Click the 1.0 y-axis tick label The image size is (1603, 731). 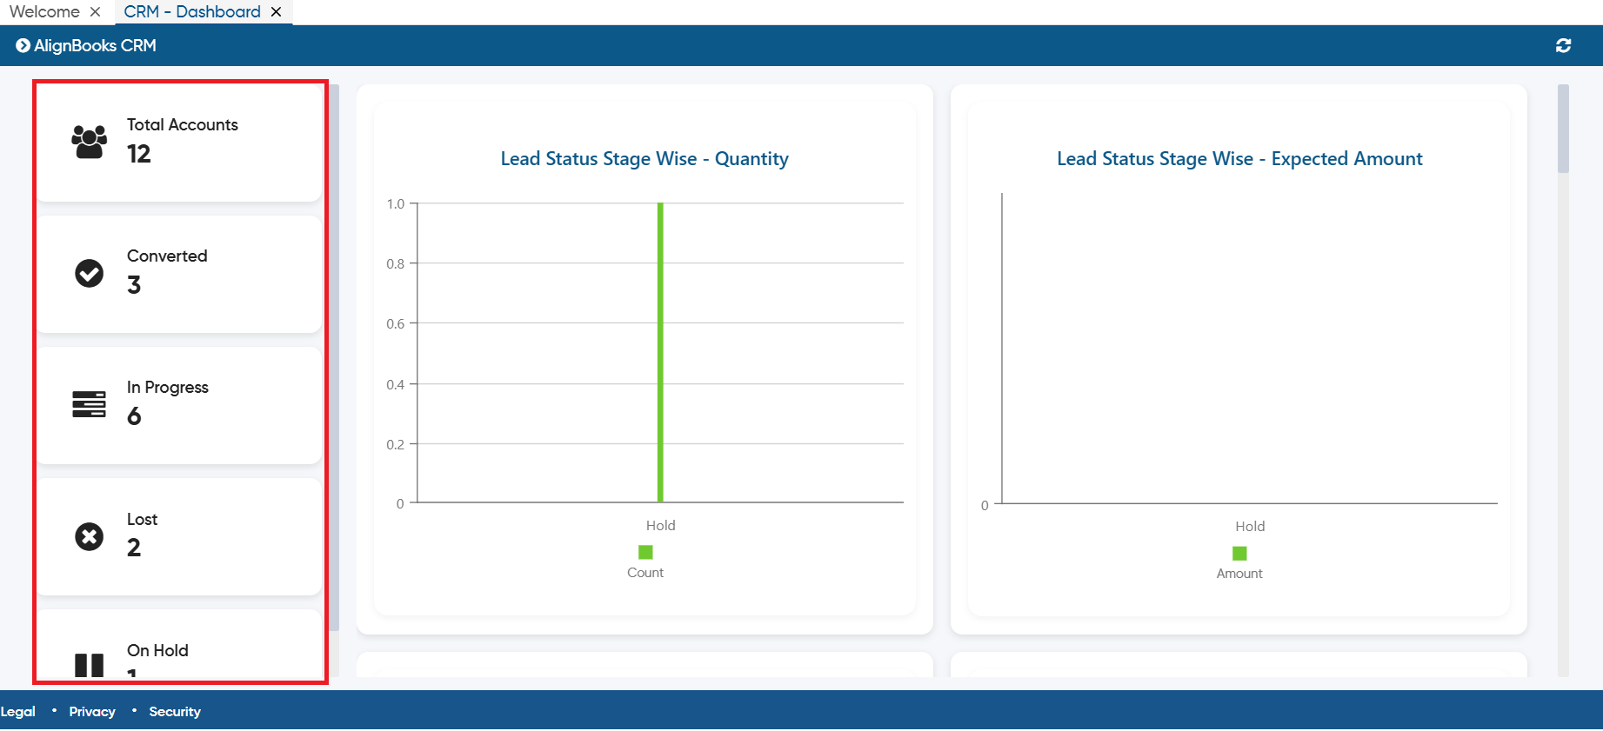point(396,203)
